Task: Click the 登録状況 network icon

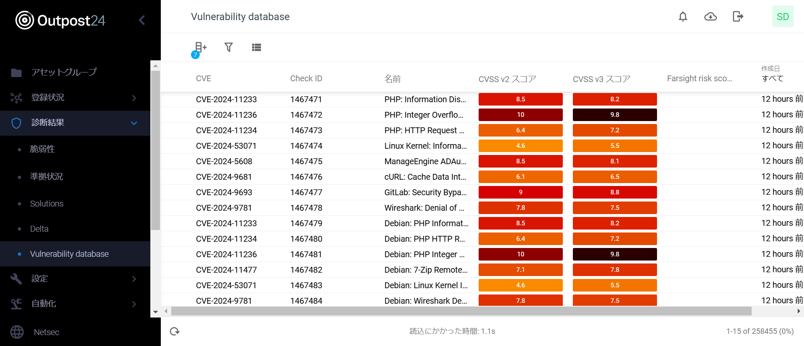Action: [16, 98]
